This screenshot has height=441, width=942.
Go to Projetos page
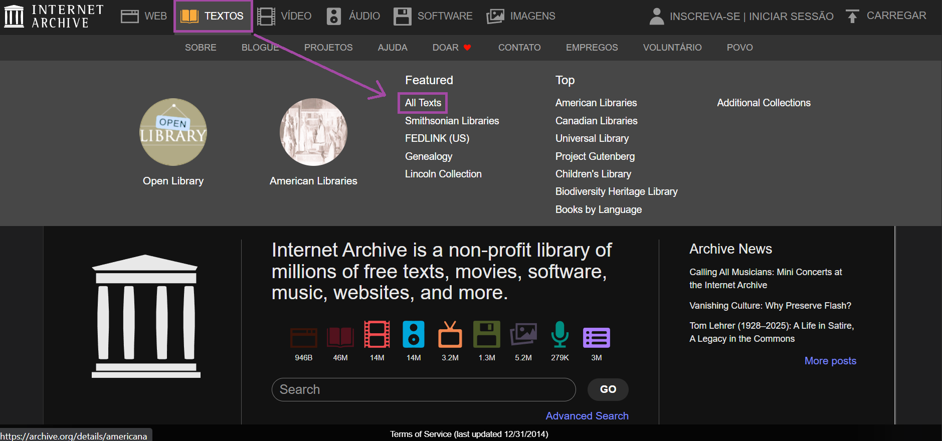point(328,48)
